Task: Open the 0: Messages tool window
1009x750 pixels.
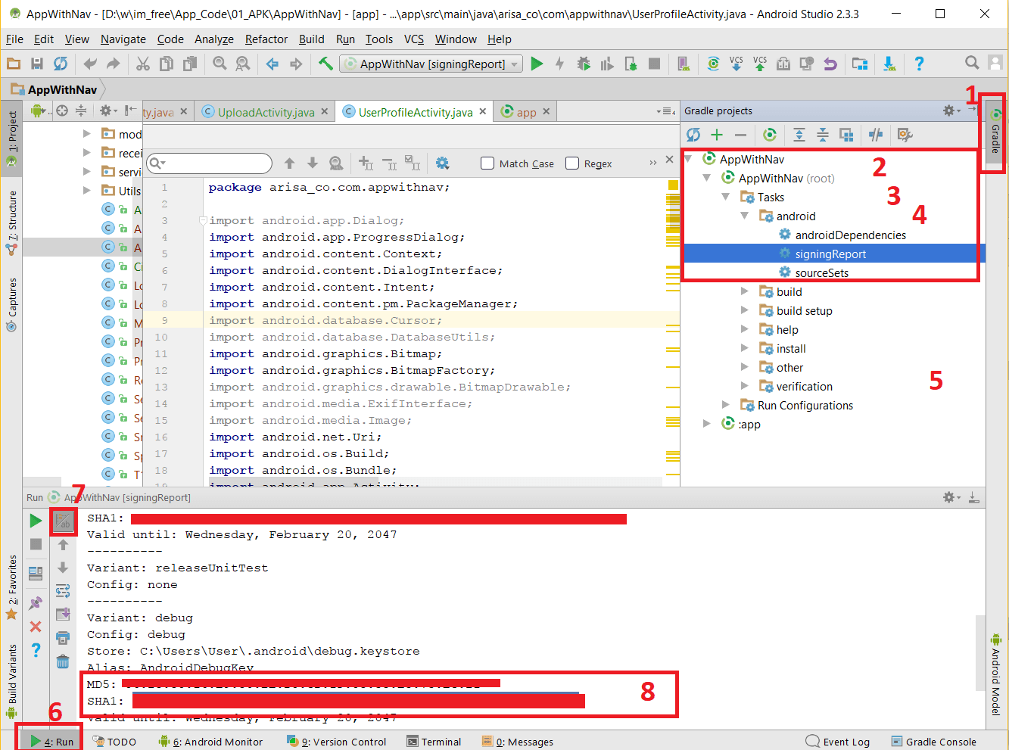Action: [x=519, y=742]
